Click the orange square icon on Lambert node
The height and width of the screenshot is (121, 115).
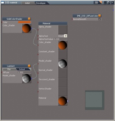pyautogui.click(x=29, y=66)
